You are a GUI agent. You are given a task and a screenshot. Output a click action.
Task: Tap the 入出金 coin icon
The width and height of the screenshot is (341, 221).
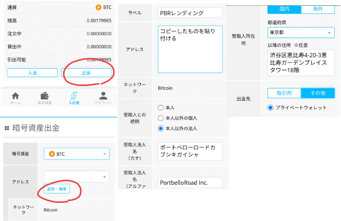[x=74, y=96]
